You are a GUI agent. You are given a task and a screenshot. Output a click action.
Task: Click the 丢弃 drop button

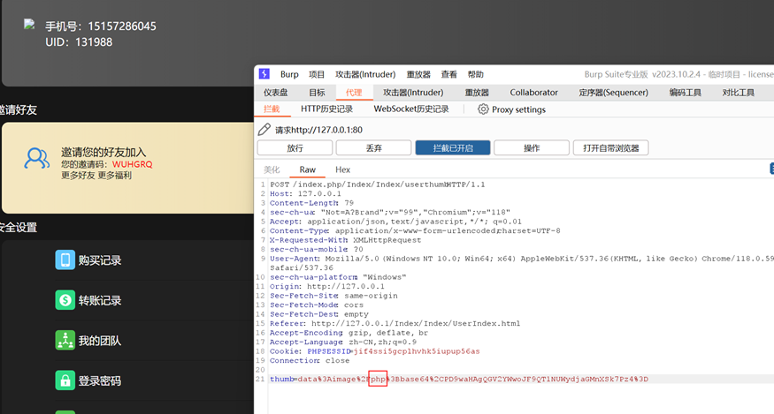click(373, 148)
